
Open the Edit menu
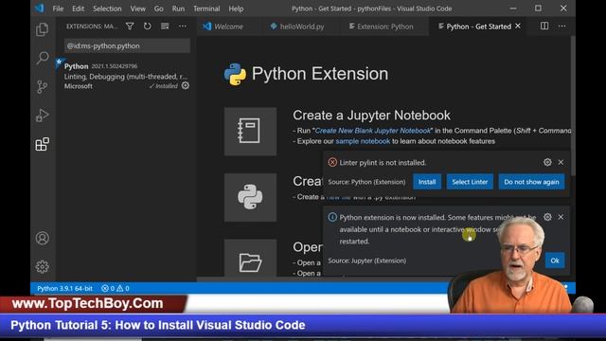78,9
